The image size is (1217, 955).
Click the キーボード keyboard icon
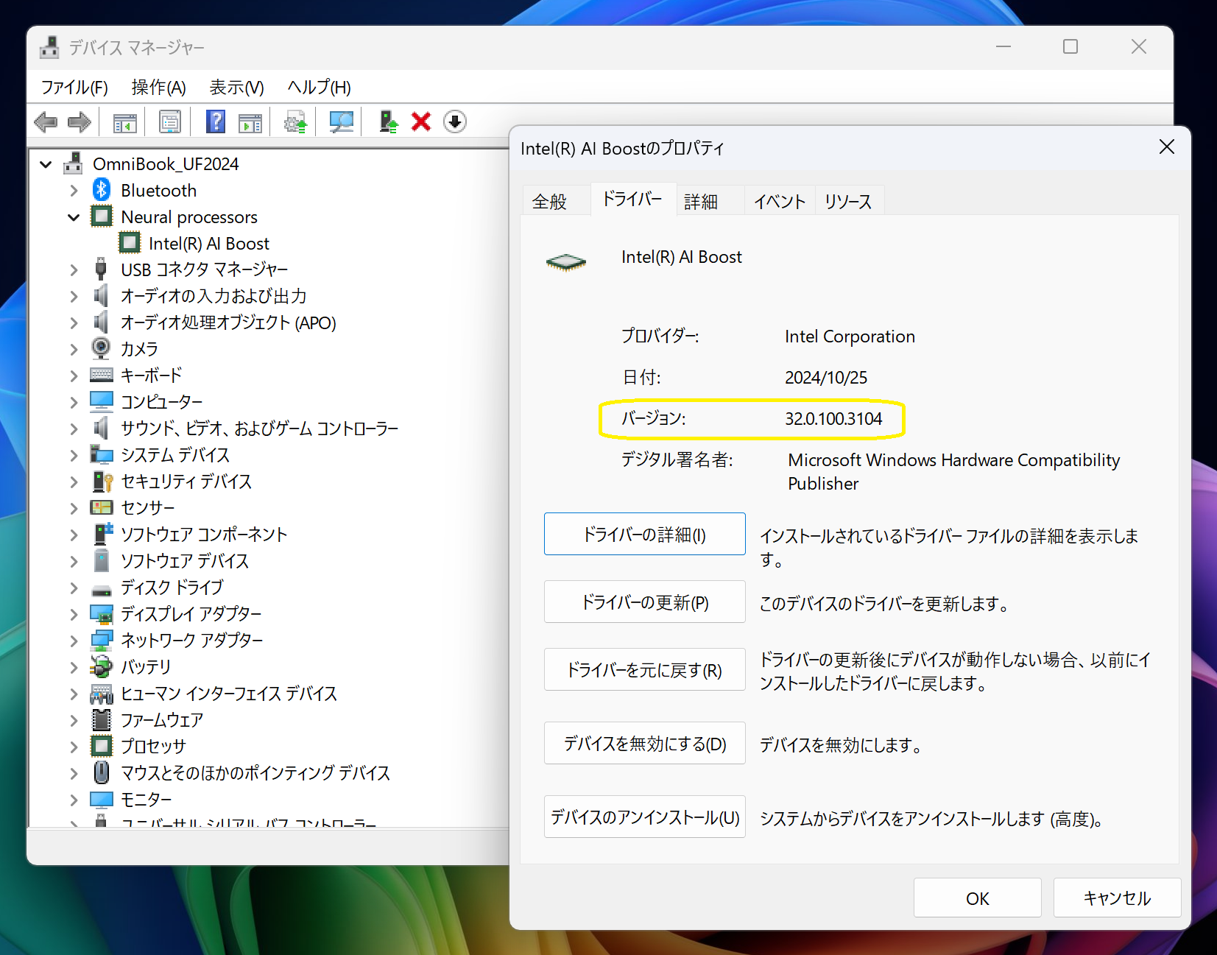click(x=102, y=375)
